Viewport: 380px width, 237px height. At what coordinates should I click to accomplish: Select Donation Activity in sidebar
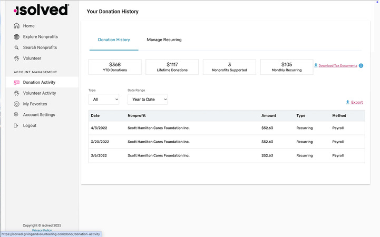42,82
